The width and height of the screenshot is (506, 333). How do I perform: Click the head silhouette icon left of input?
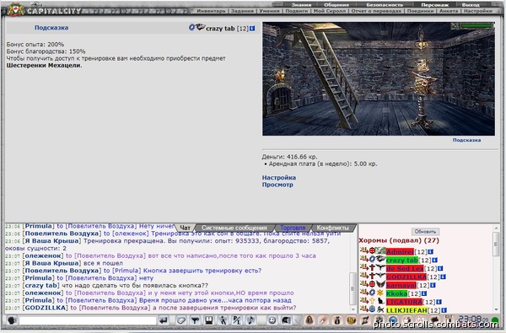pyautogui.click(x=12, y=320)
